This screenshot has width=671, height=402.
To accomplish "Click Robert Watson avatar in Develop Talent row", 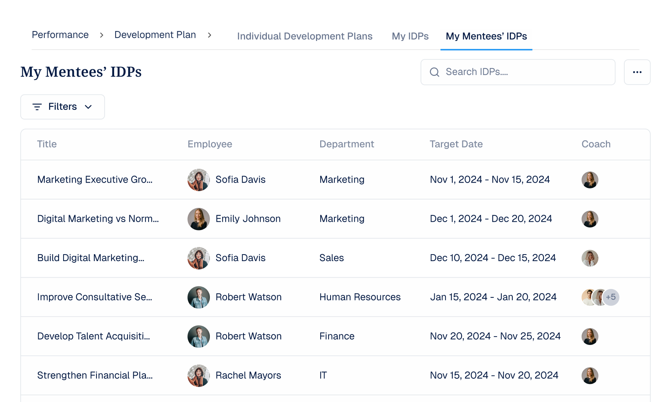I will pos(198,336).
